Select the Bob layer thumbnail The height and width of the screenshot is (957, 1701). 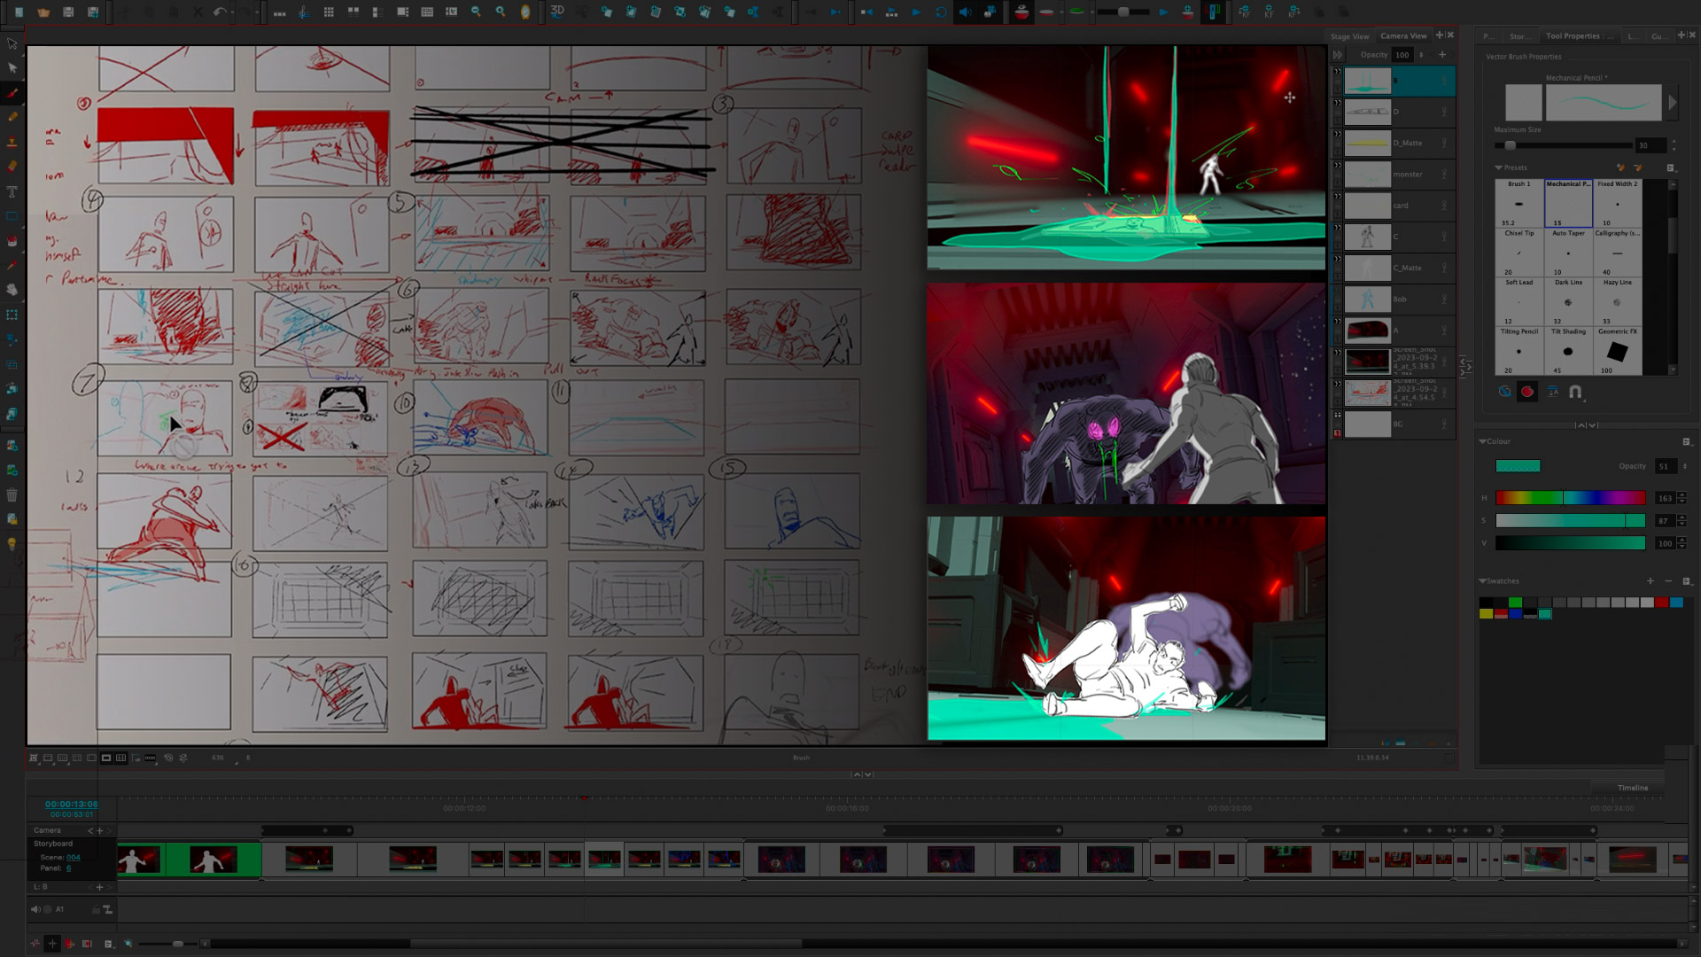pos(1368,300)
